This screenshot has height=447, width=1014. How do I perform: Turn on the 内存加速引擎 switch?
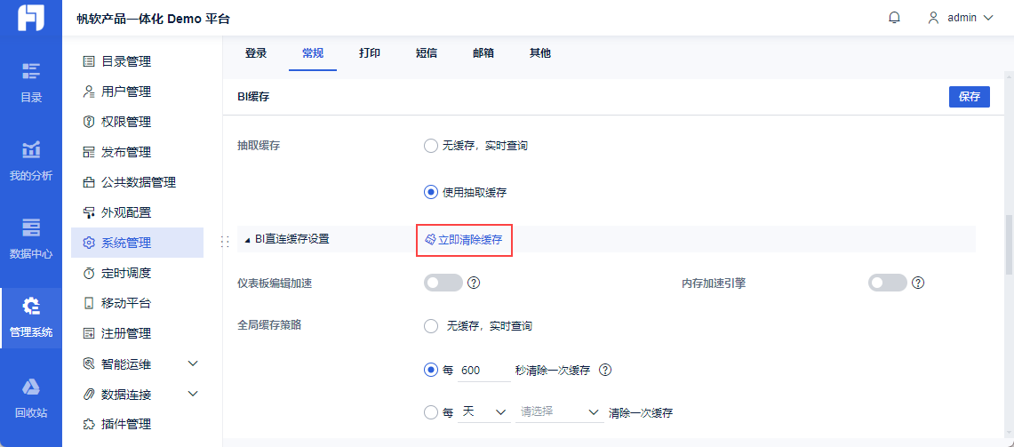887,283
